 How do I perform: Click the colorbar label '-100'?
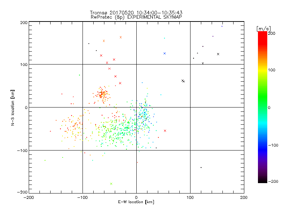273,145
